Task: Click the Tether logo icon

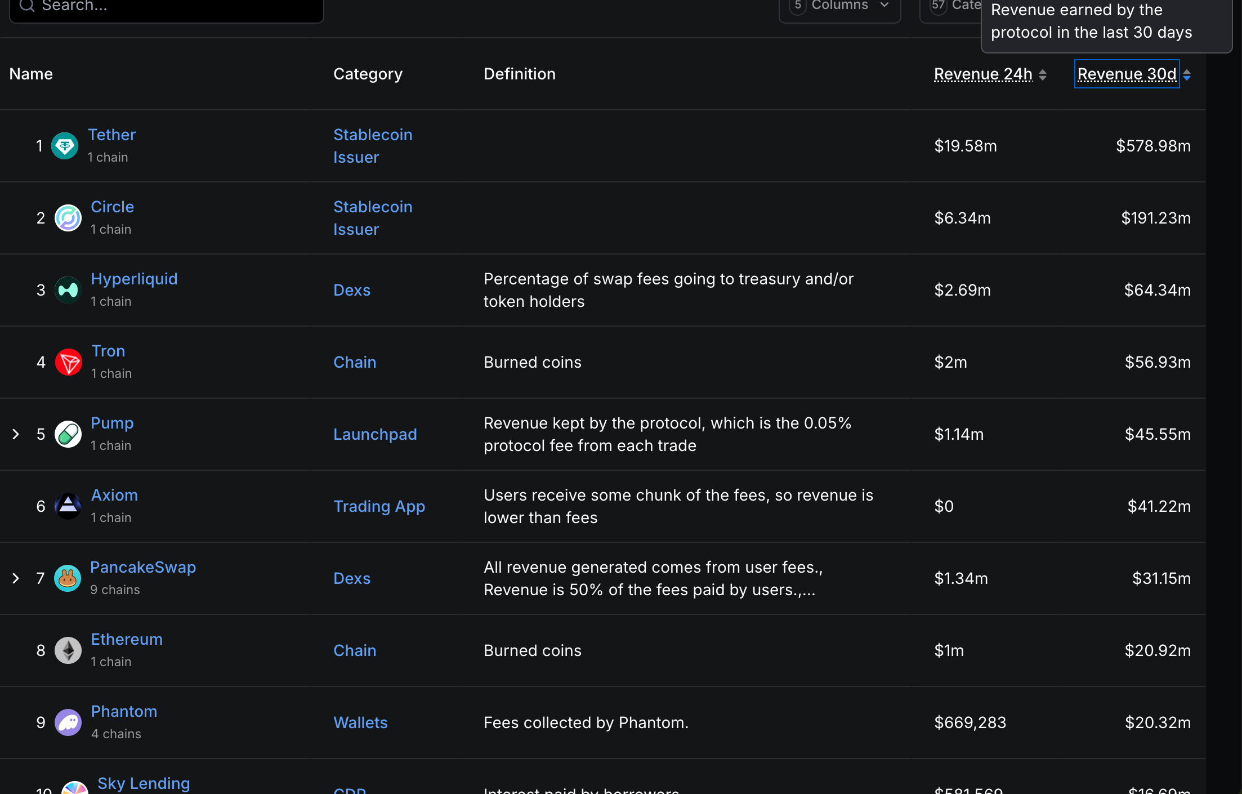Action: point(65,146)
